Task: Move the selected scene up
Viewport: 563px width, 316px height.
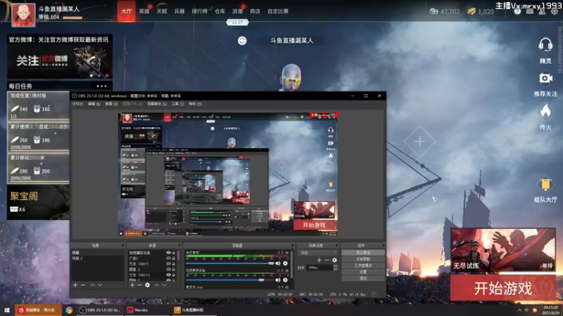Action: pos(92,285)
